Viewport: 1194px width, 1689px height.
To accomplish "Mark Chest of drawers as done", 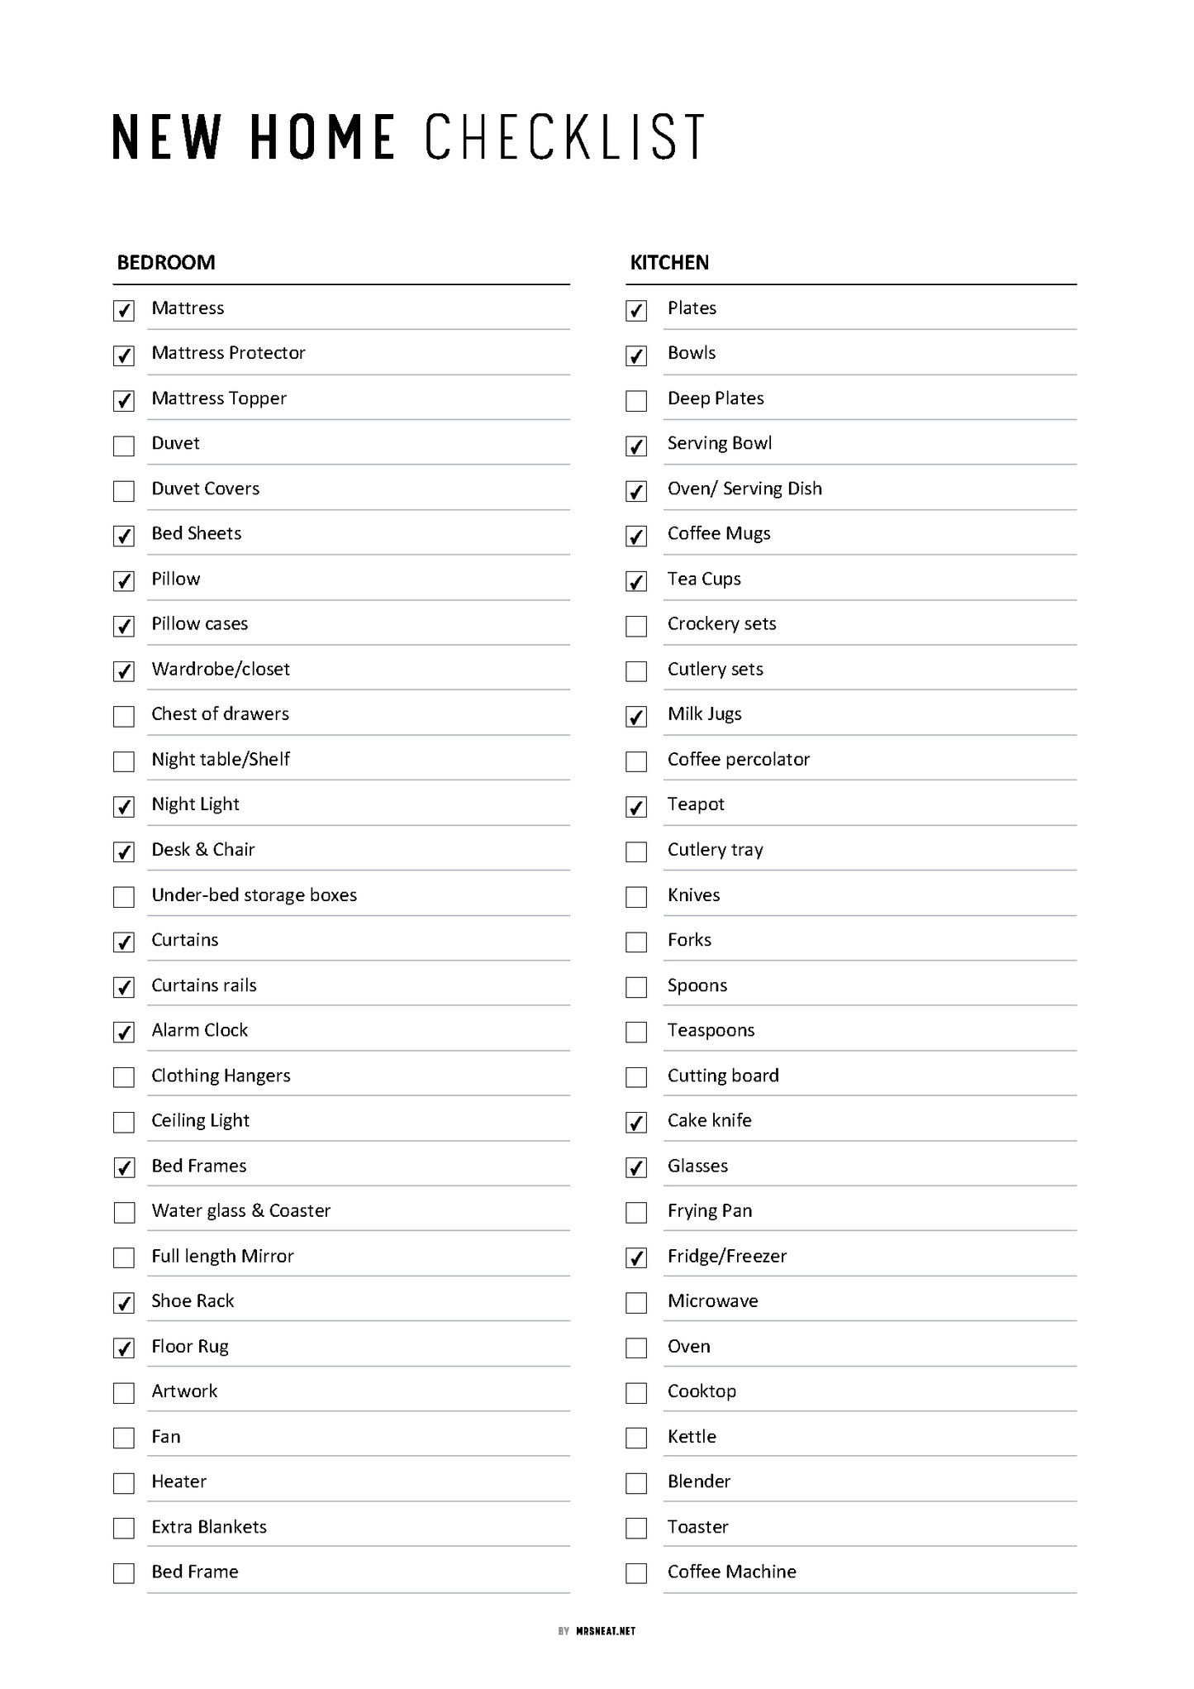I will pyautogui.click(x=124, y=717).
